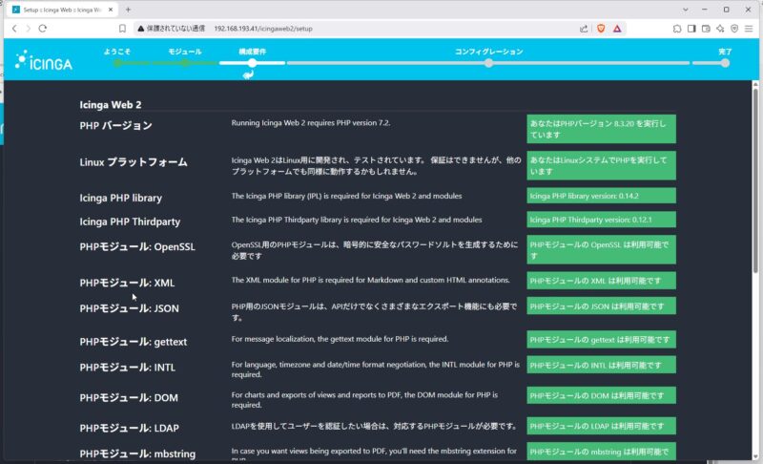Screen dimensions: 763x464
Task: Open a new browser tab with the plus button
Action: 128,10
